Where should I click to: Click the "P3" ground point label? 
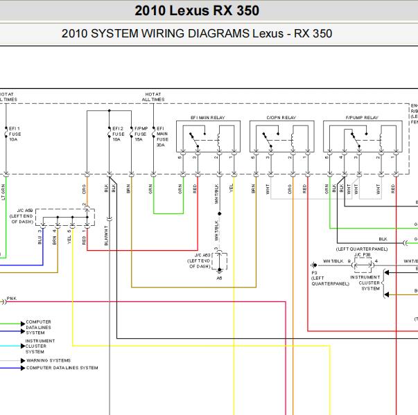point(314,273)
